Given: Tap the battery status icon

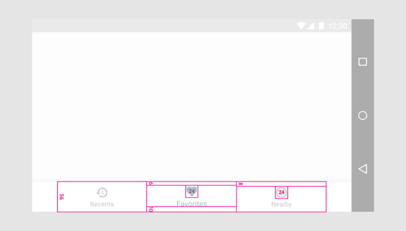Looking at the screenshot, I should [x=321, y=26].
